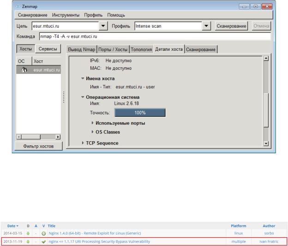This screenshot has height=246, width=288.
Task: Click the D column header in exploit table
Action: (28, 226)
